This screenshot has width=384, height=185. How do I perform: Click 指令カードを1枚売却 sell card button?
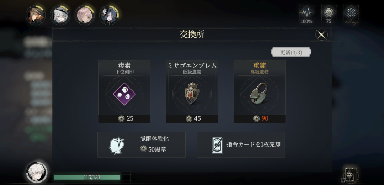coord(241,144)
